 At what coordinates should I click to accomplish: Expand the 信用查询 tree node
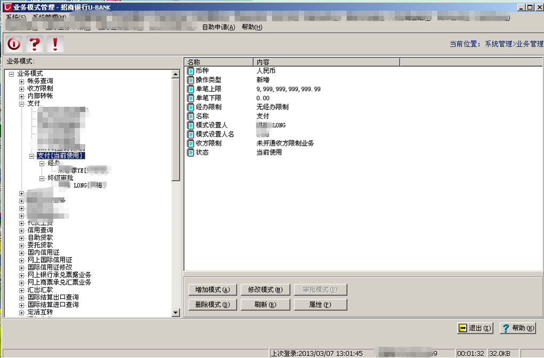pyautogui.click(x=21, y=230)
